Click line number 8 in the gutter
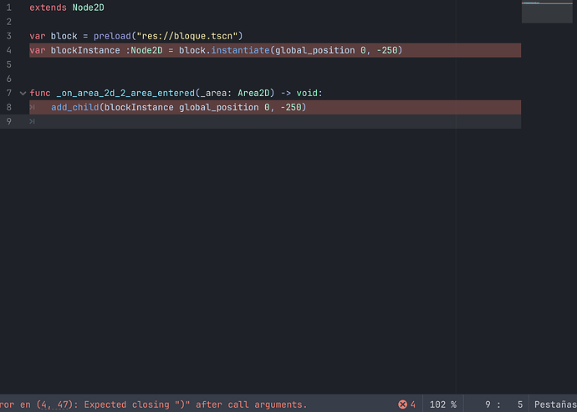Screen dimensions: 577x412 tap(8, 108)
